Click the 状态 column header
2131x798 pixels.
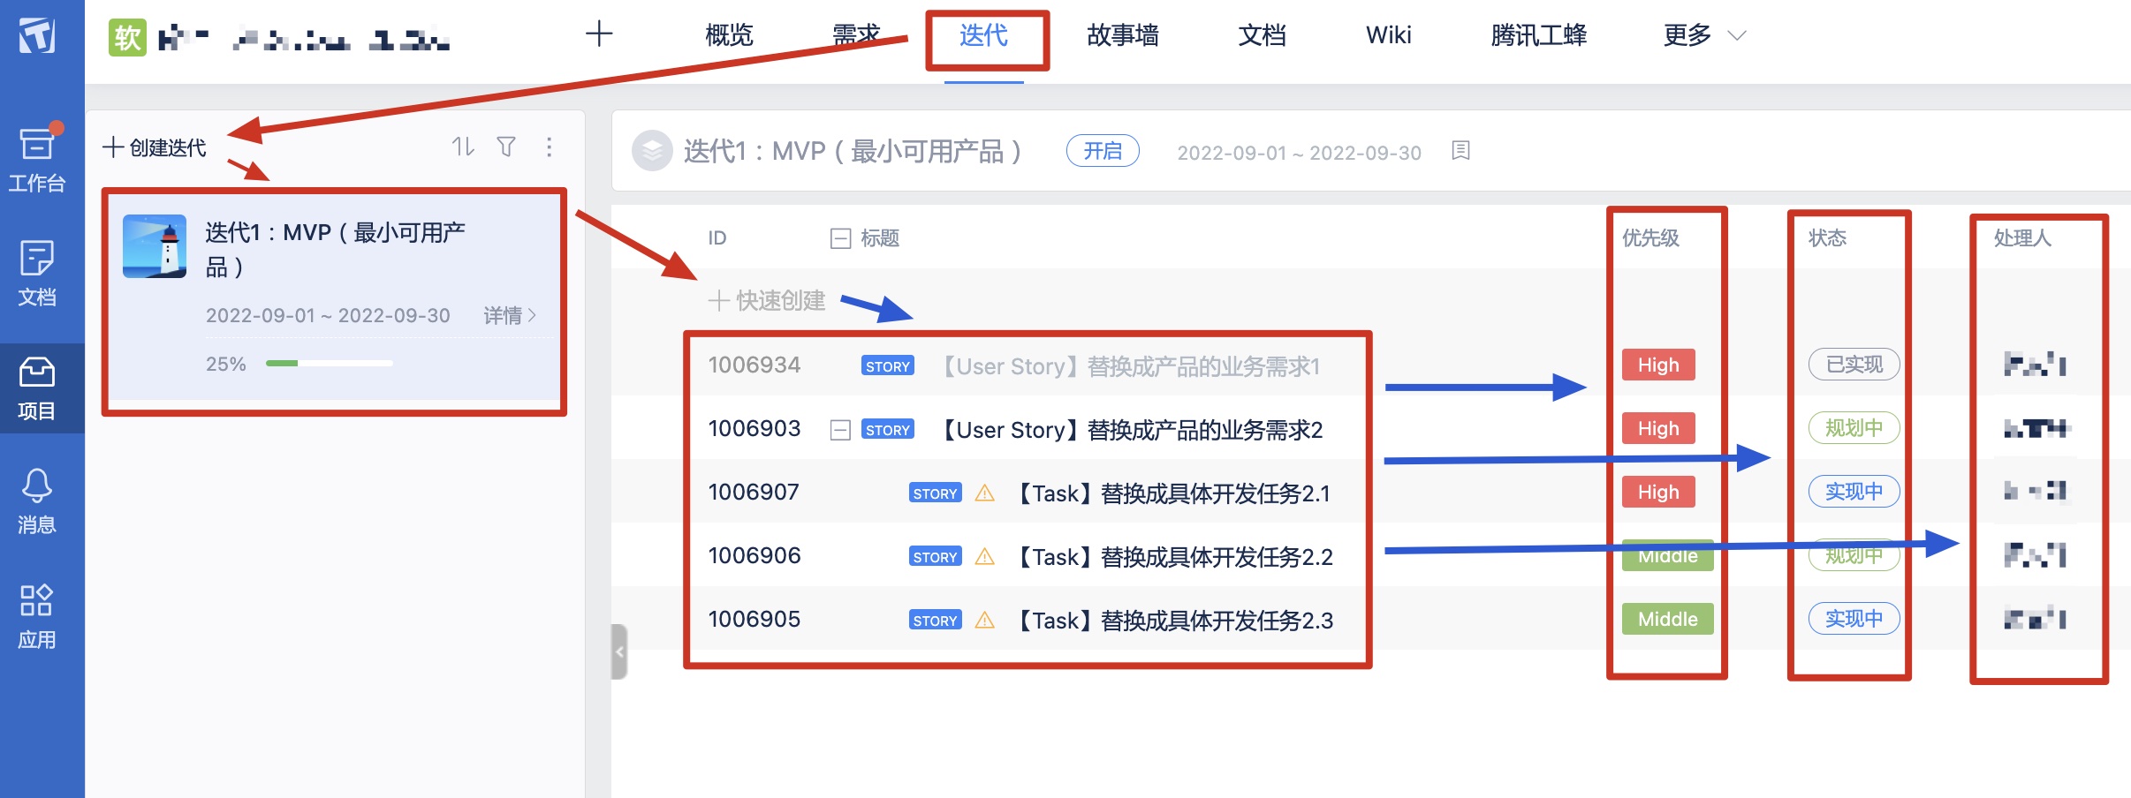coord(1827,238)
